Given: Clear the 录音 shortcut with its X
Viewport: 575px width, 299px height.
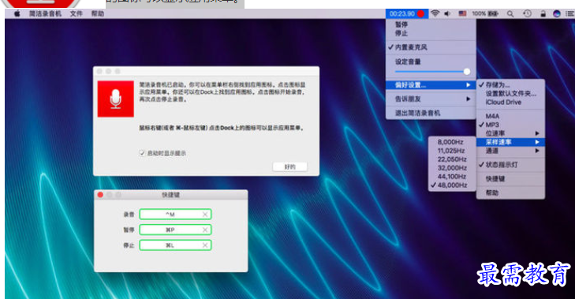Looking at the screenshot, I should pos(205,215).
